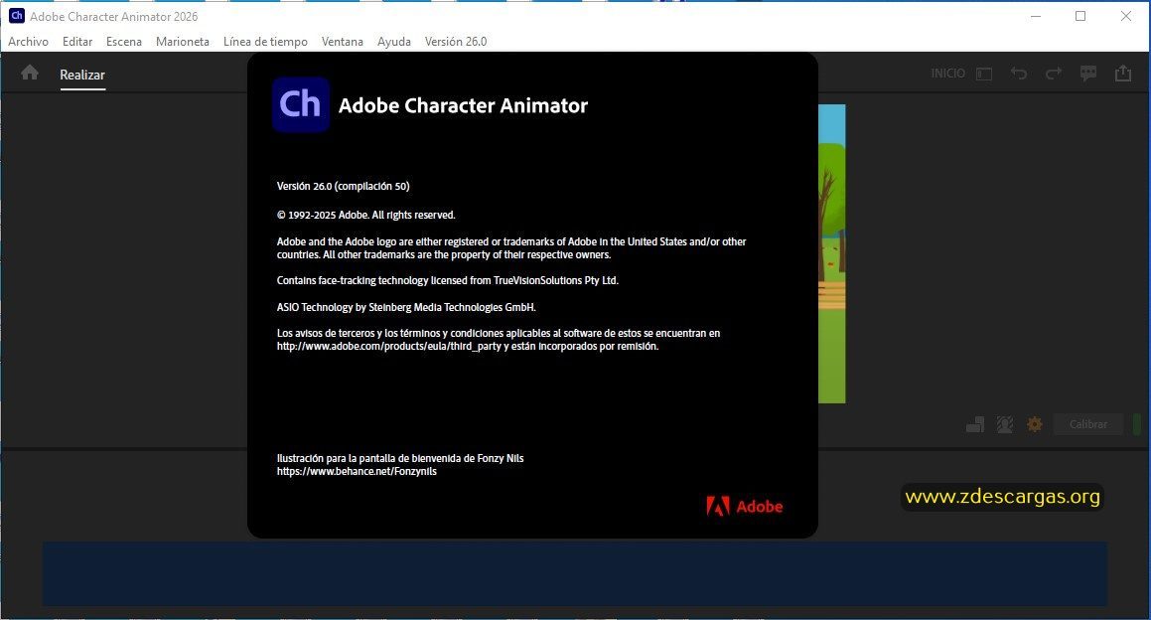1151x620 pixels.
Task: Open the adobe.com third_party eula link
Action: [x=388, y=346]
